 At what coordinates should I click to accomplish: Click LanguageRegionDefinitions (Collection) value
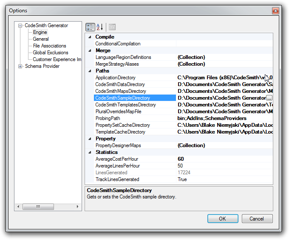(224, 57)
